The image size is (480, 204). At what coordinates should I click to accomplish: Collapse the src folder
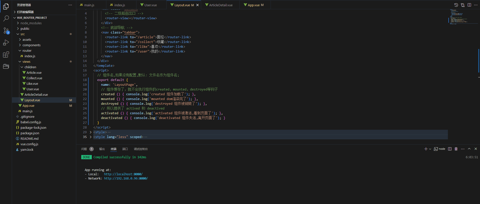(44, 34)
